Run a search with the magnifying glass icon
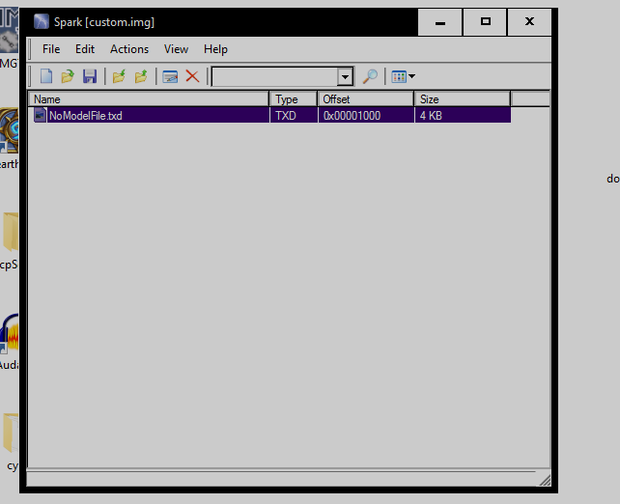The image size is (620, 504). pos(370,76)
